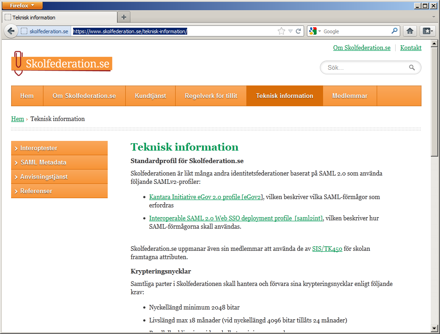This screenshot has width=440, height=334.
Task: Open SAML Metadata in the sidebar
Action: click(59, 162)
